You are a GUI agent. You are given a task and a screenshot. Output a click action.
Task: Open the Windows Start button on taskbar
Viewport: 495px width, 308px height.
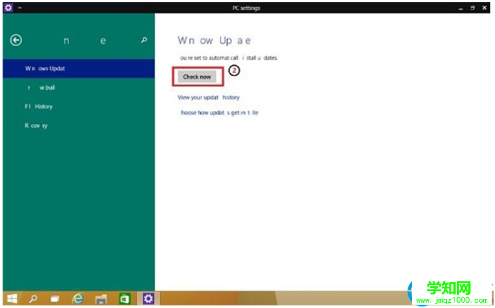(x=12, y=298)
